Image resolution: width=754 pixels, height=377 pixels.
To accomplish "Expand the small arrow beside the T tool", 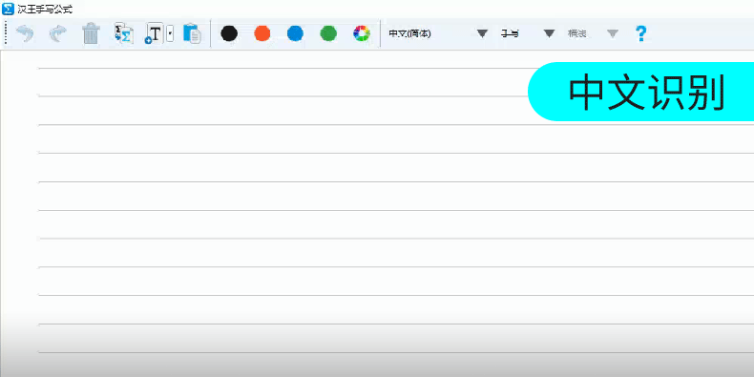I will point(170,33).
